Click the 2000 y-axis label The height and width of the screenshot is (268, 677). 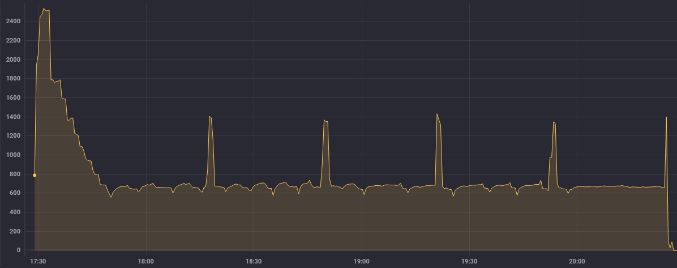tap(14, 59)
